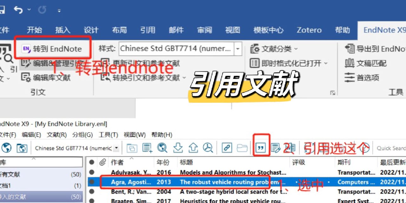Switch to the 开始 ribbon tab

(34, 30)
